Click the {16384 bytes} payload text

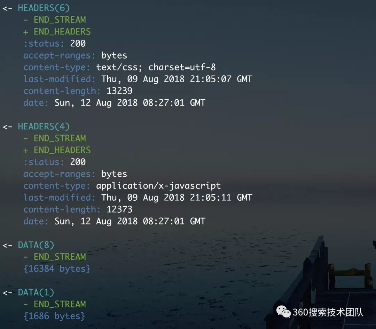pyautogui.click(x=57, y=269)
